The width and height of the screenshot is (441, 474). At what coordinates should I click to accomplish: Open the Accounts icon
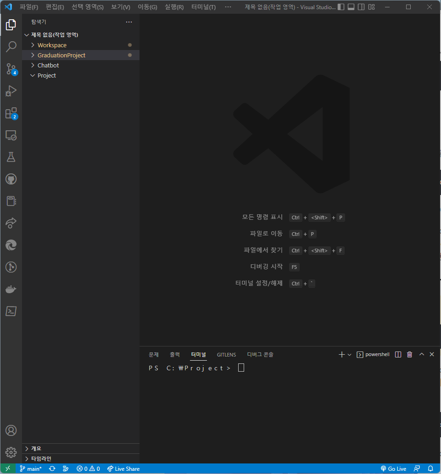(x=11, y=430)
